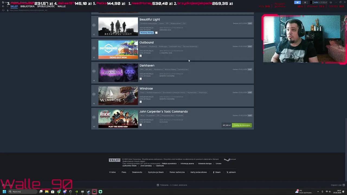Image resolution: width=347 pixels, height=195 pixels.
Task: Grab the Darkhaven reorder handle
Action: point(94,71)
